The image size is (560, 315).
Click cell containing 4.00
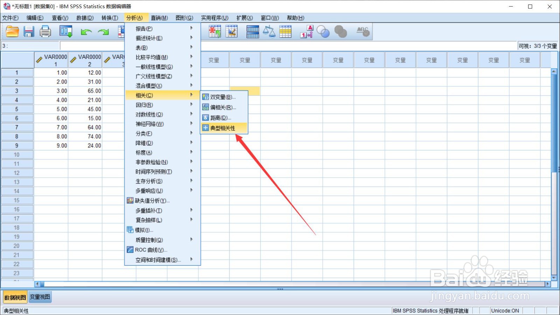(x=51, y=100)
